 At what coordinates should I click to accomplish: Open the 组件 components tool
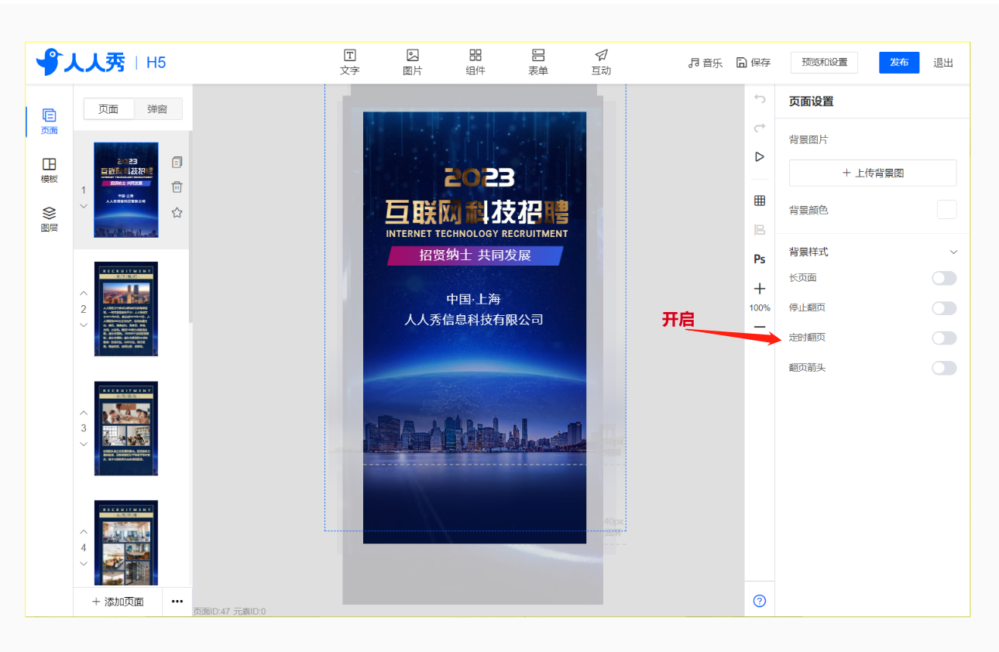[475, 62]
